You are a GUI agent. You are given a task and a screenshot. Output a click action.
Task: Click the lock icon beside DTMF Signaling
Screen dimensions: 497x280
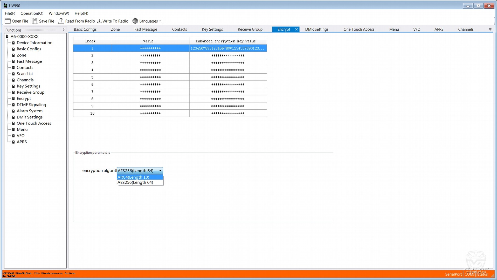13,105
